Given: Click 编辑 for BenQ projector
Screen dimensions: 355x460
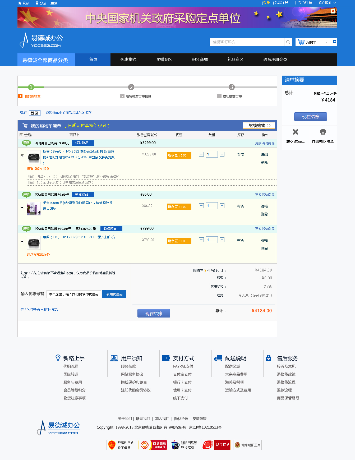Looking at the screenshot, I should [x=264, y=155].
